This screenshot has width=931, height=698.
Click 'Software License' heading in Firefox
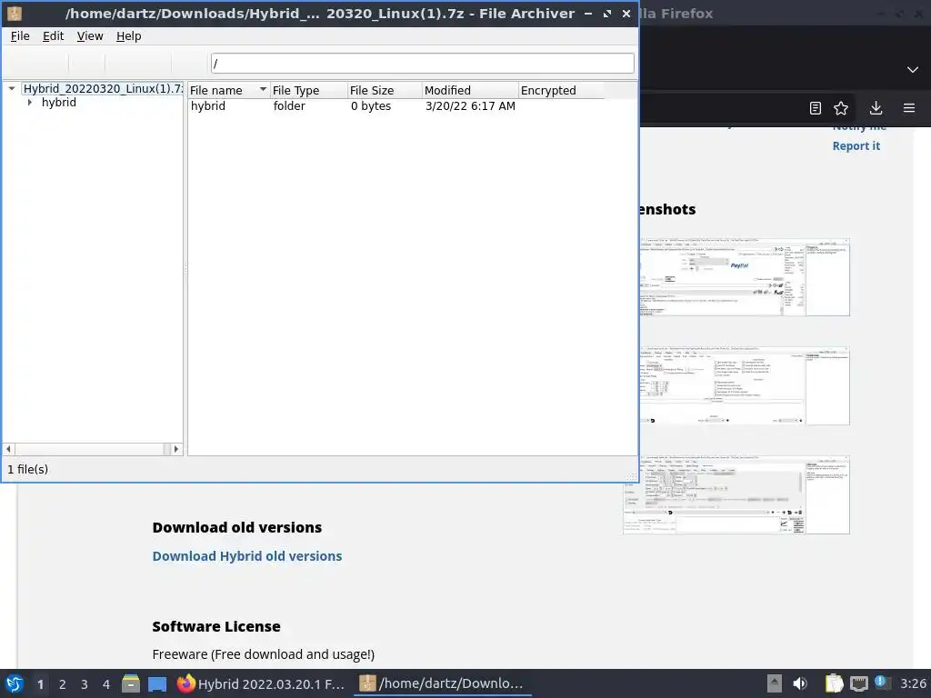pyautogui.click(x=216, y=627)
